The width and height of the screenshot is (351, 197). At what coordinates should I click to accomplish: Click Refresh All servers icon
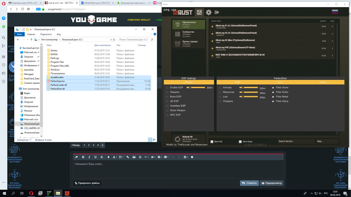click(178, 139)
